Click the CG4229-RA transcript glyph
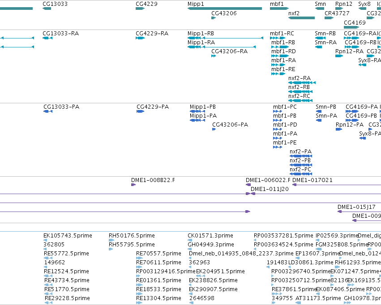 coord(140,38)
